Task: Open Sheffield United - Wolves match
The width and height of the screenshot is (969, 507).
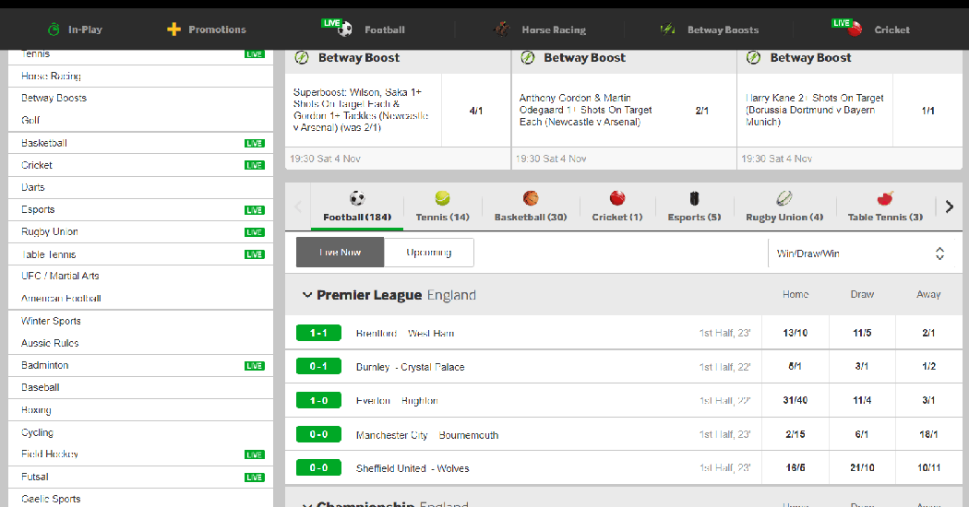Action: [413, 468]
